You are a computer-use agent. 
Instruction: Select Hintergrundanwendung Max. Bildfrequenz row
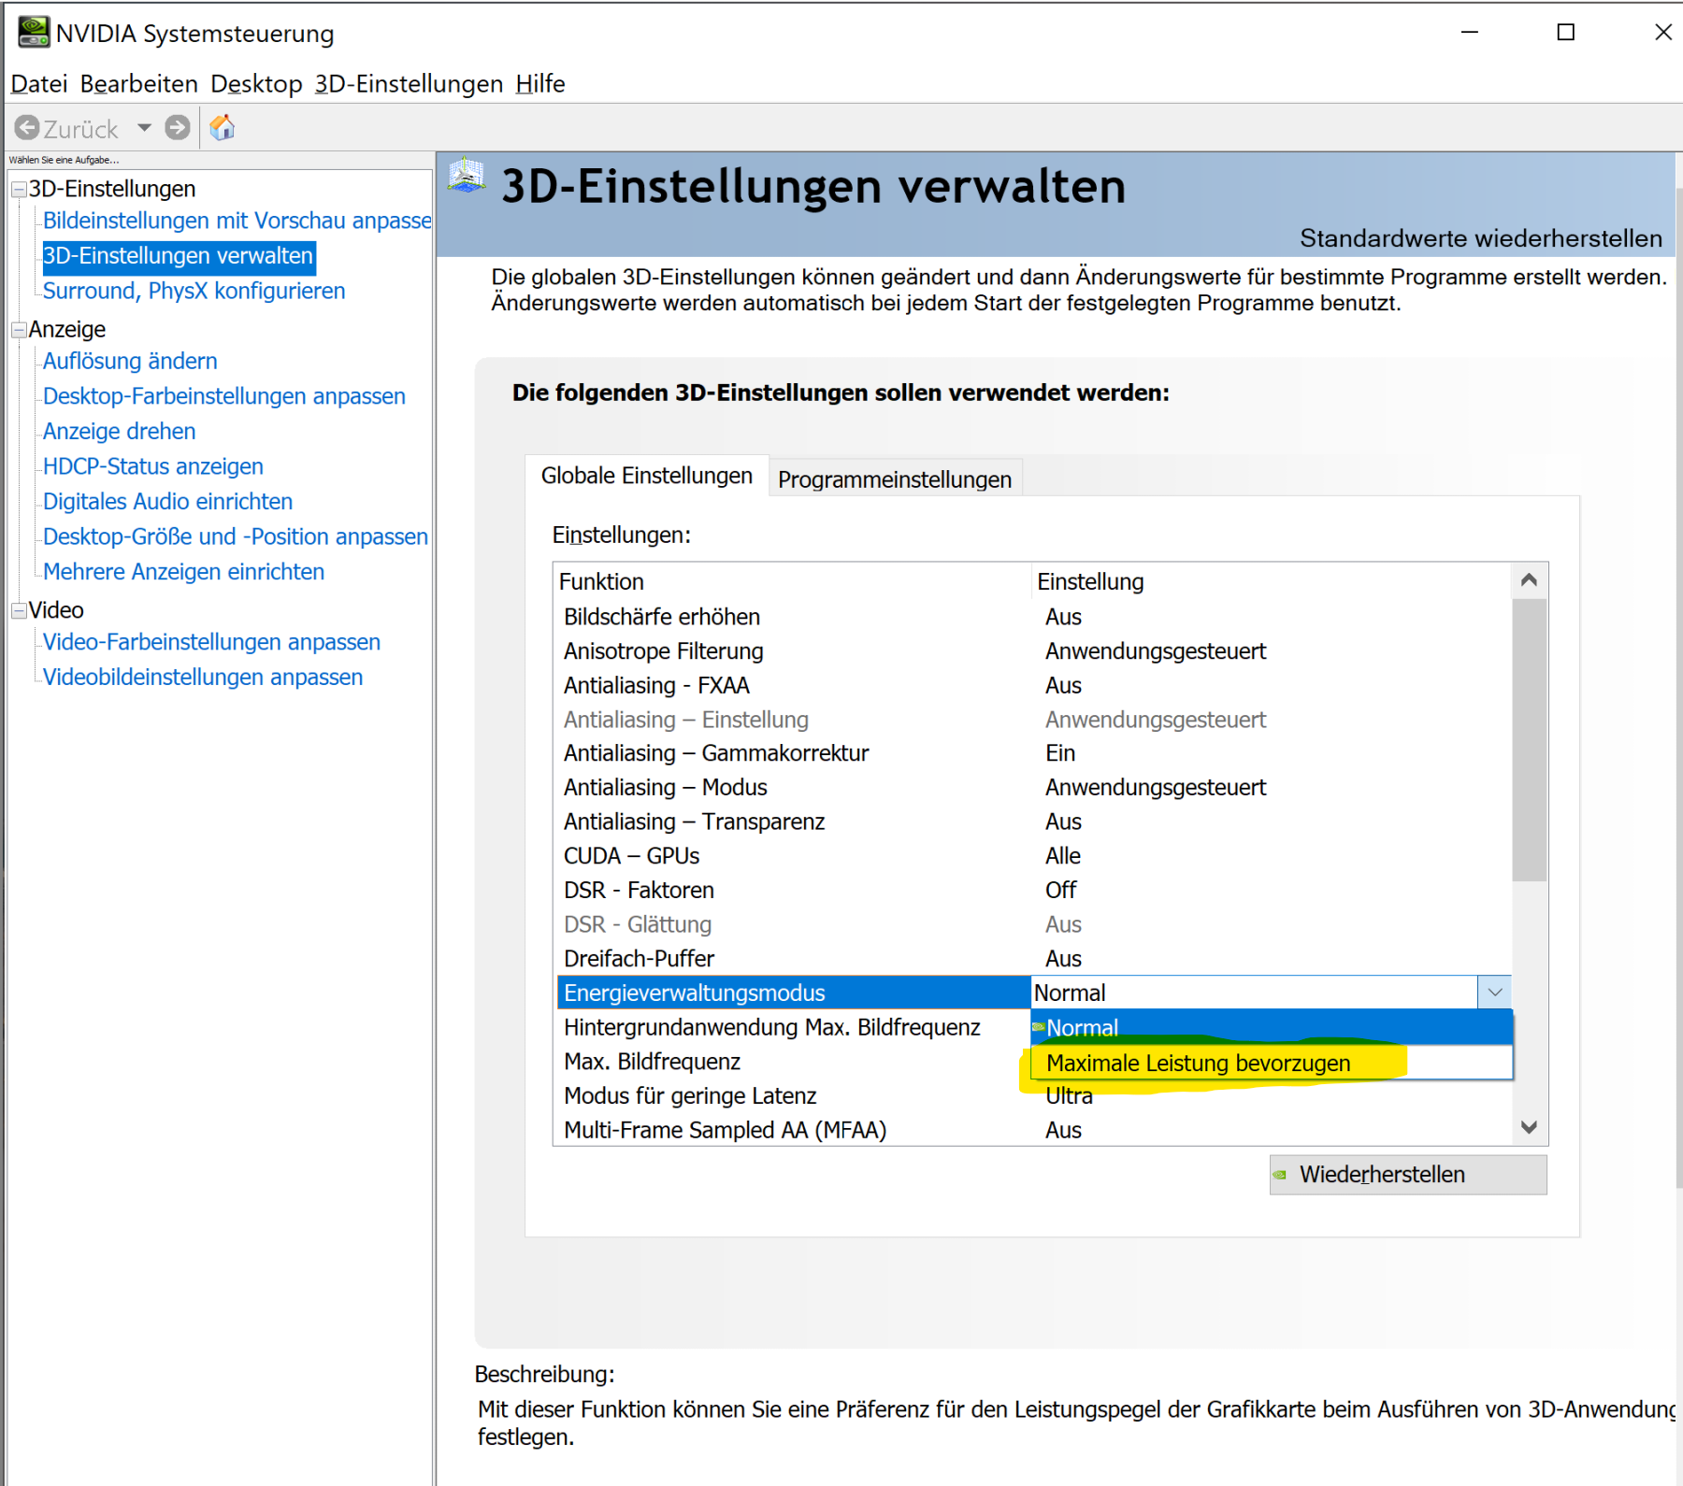coord(794,1027)
